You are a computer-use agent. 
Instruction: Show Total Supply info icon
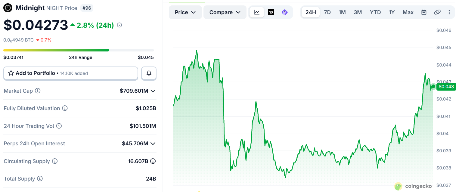pyautogui.click(x=40, y=179)
